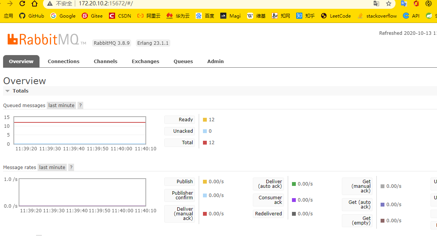Click the address bar URL field
The image size is (437, 236).
[x=220, y=3]
